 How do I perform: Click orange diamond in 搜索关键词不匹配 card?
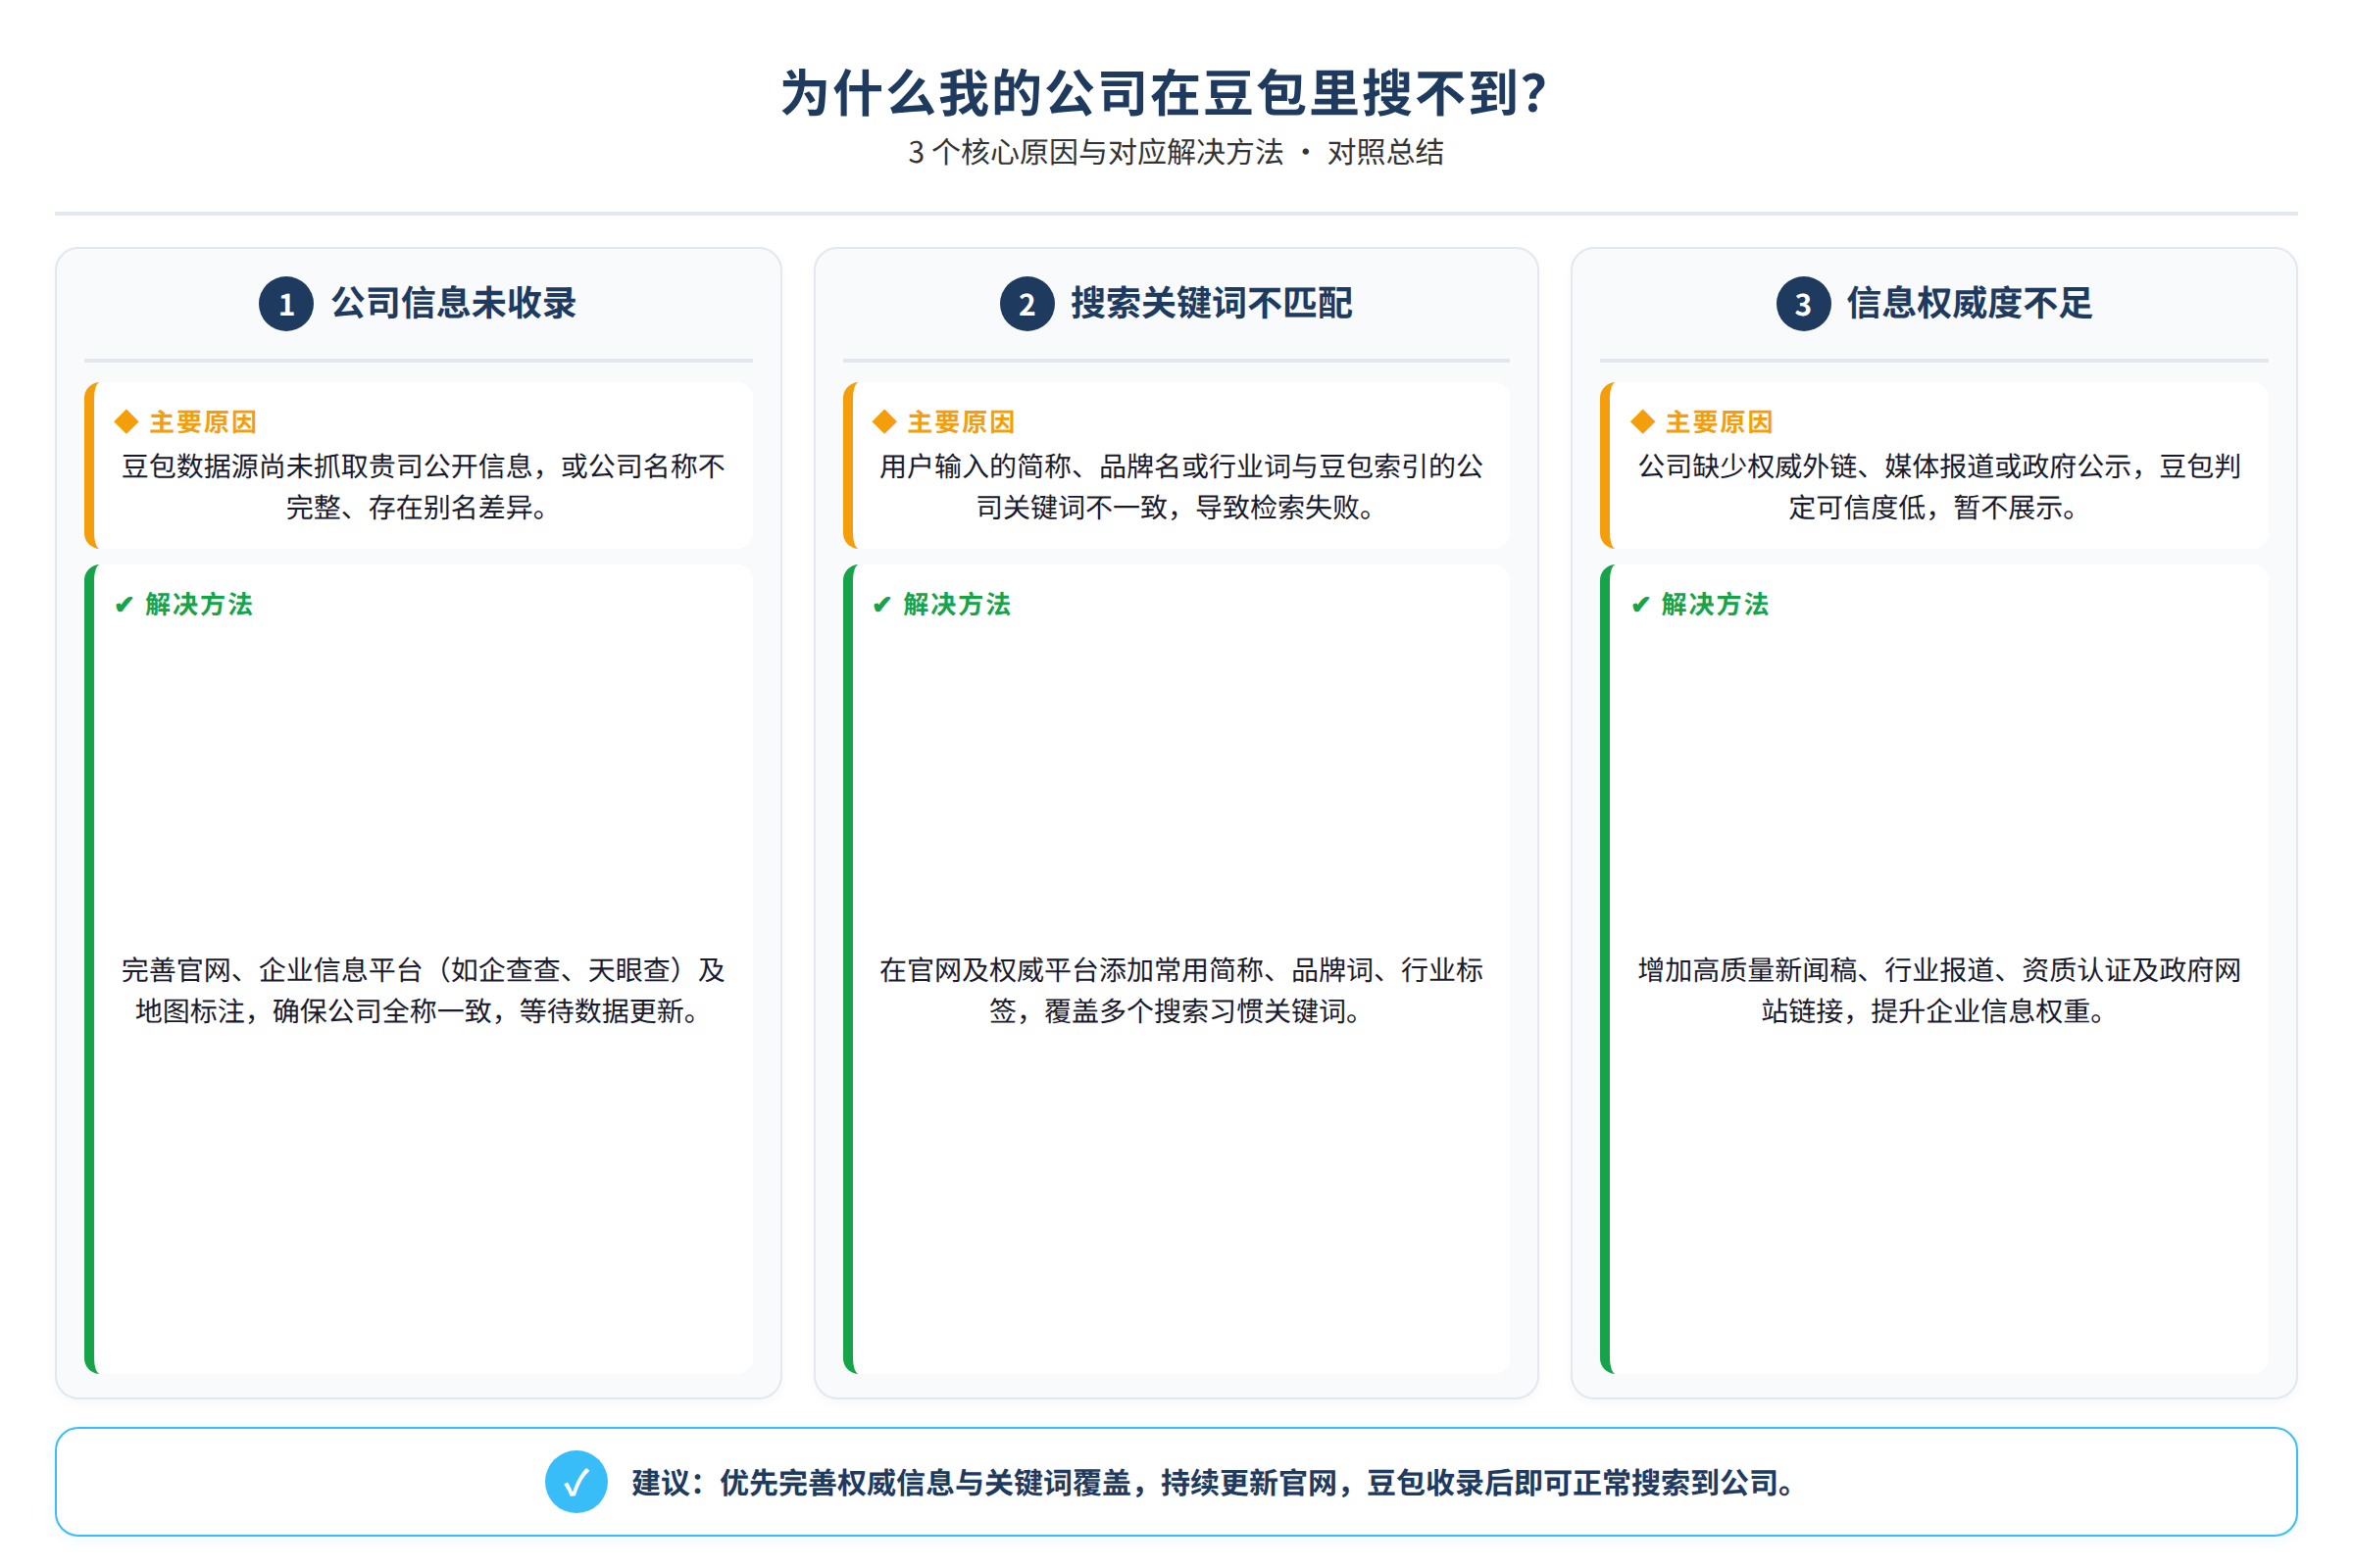[x=884, y=422]
